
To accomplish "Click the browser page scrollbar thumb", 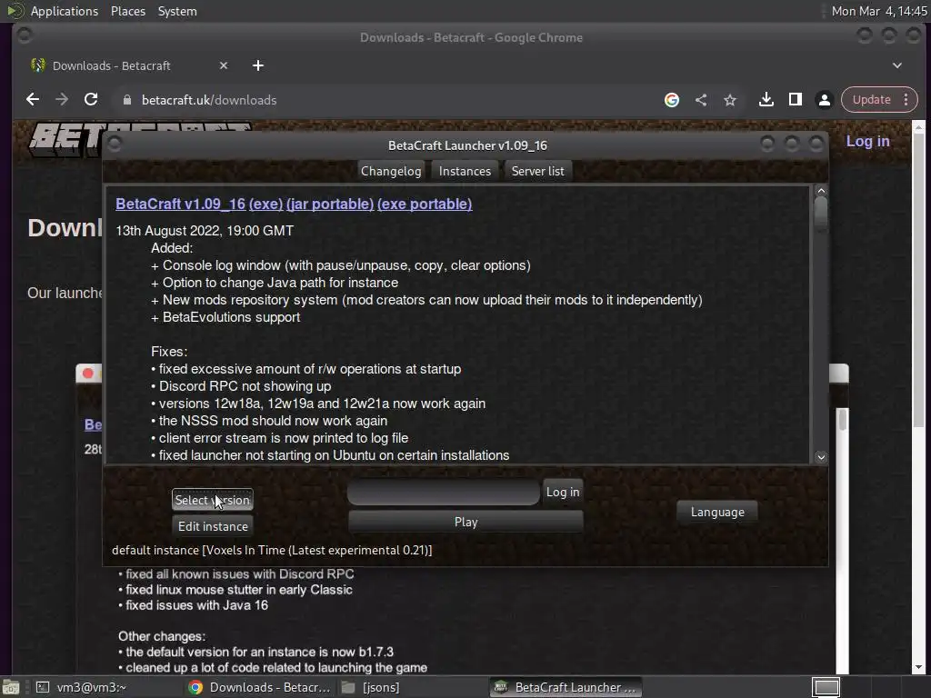I will [x=918, y=278].
